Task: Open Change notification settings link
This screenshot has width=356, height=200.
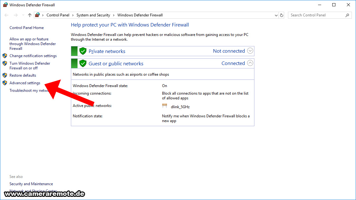Action: pyautogui.click(x=33, y=56)
